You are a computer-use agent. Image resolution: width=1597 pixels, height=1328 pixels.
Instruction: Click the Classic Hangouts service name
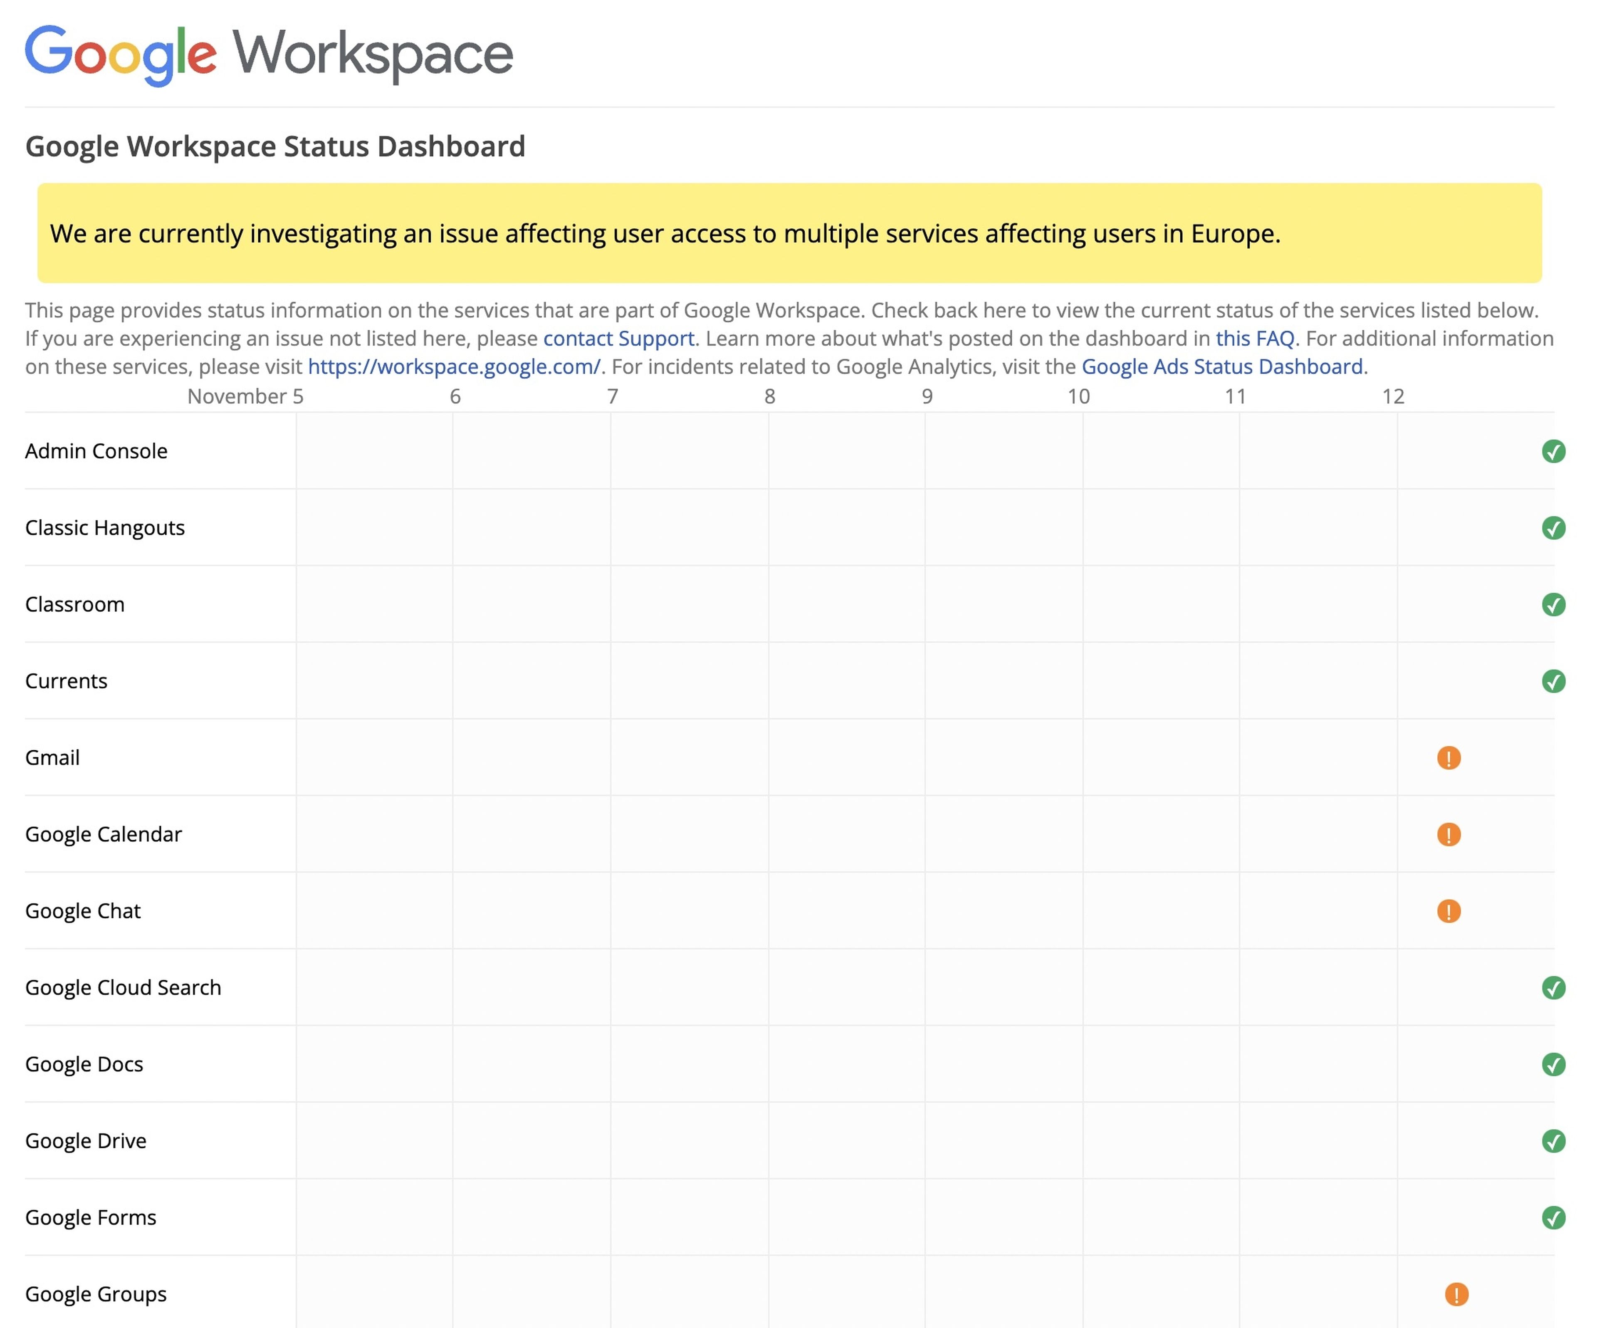coord(105,528)
